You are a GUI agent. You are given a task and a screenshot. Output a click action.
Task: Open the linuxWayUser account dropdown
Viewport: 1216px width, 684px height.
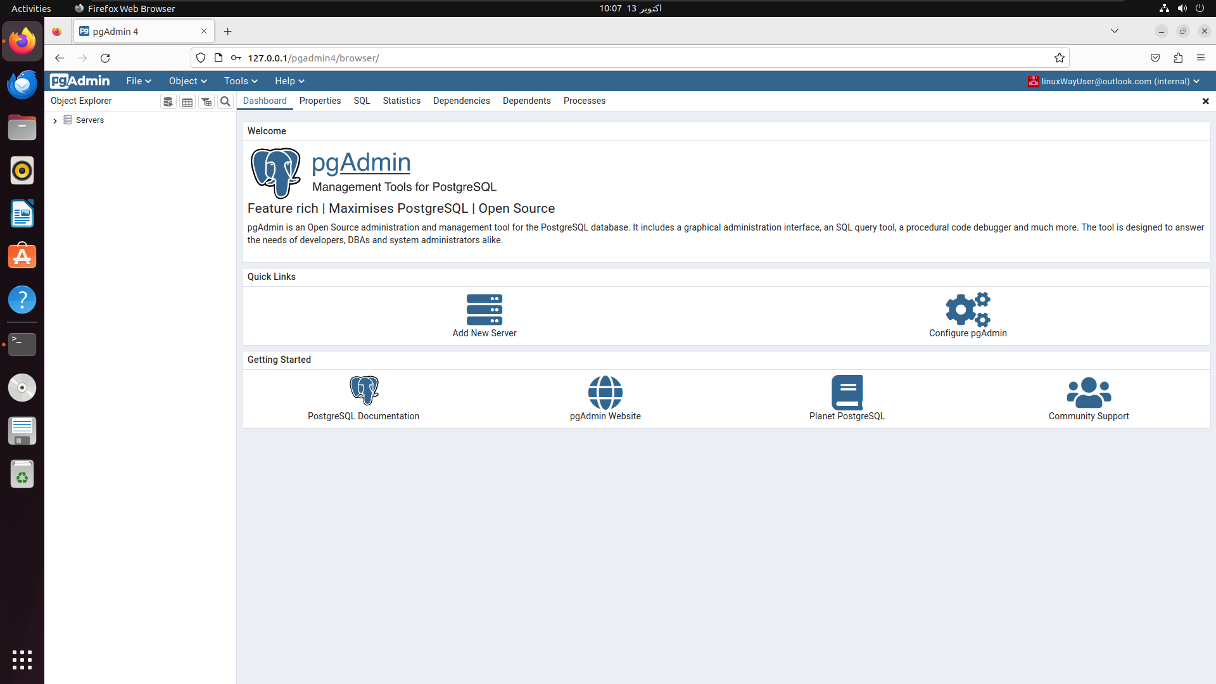coord(1114,81)
